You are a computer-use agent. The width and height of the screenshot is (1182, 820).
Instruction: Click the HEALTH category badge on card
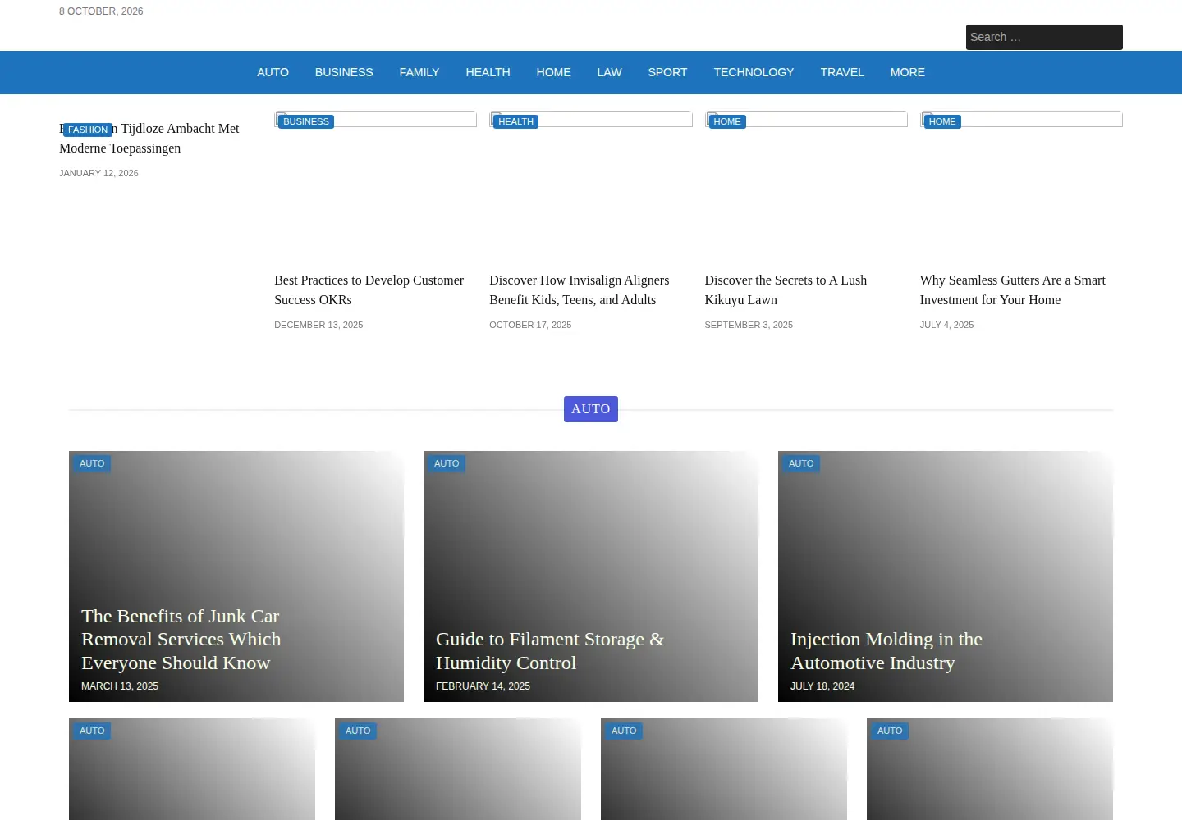point(515,121)
